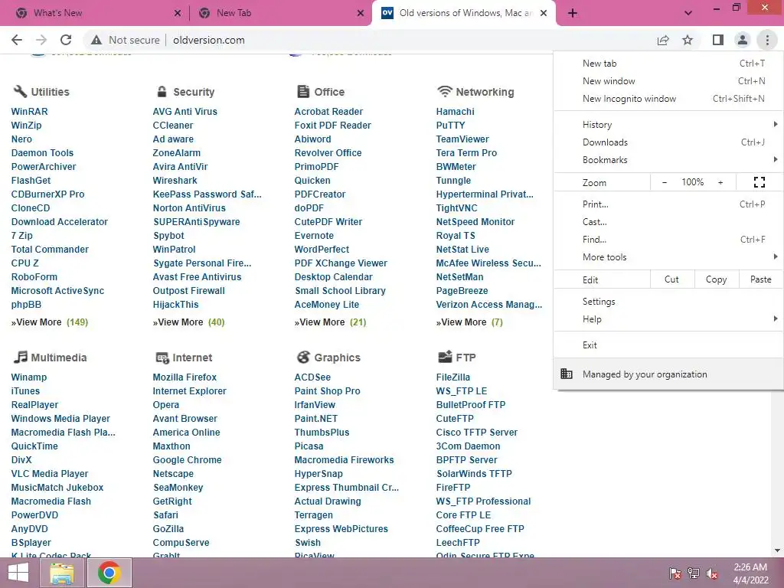Screen dimensions: 784x588
Task: Open the tab search chevron
Action: click(x=688, y=13)
